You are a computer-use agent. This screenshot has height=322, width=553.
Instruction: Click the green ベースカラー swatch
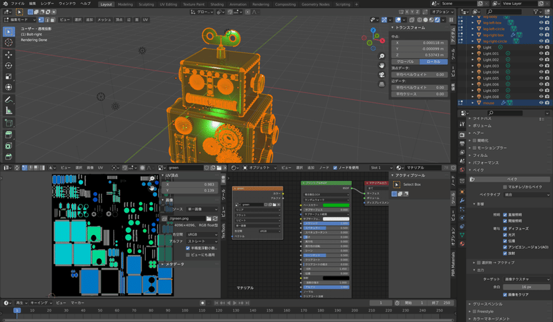(335, 205)
